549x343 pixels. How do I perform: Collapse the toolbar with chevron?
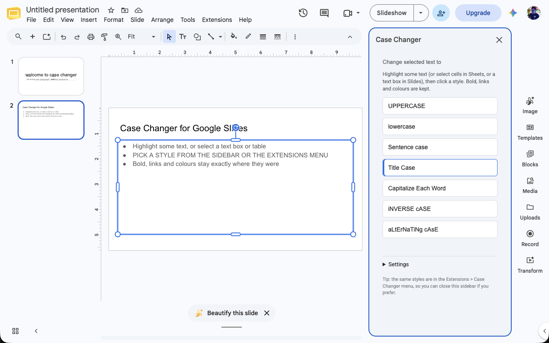point(350,37)
